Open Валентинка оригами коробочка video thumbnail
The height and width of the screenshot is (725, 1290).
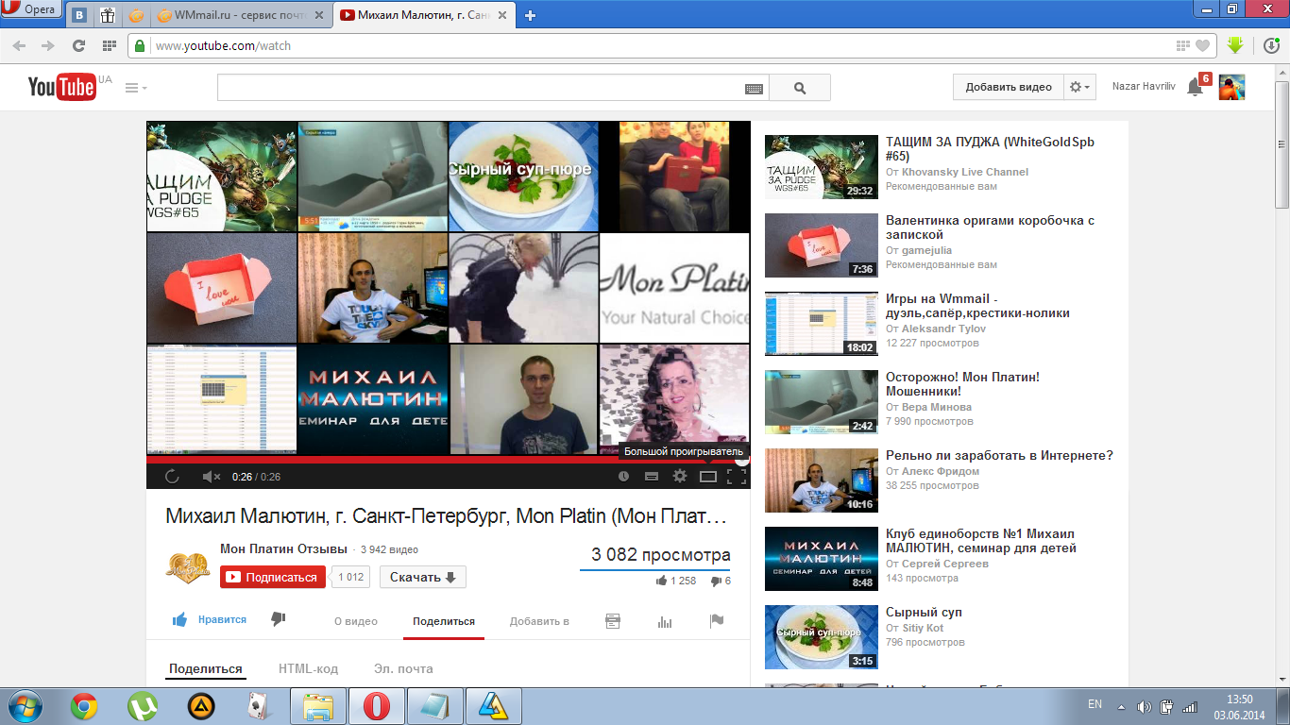click(822, 245)
